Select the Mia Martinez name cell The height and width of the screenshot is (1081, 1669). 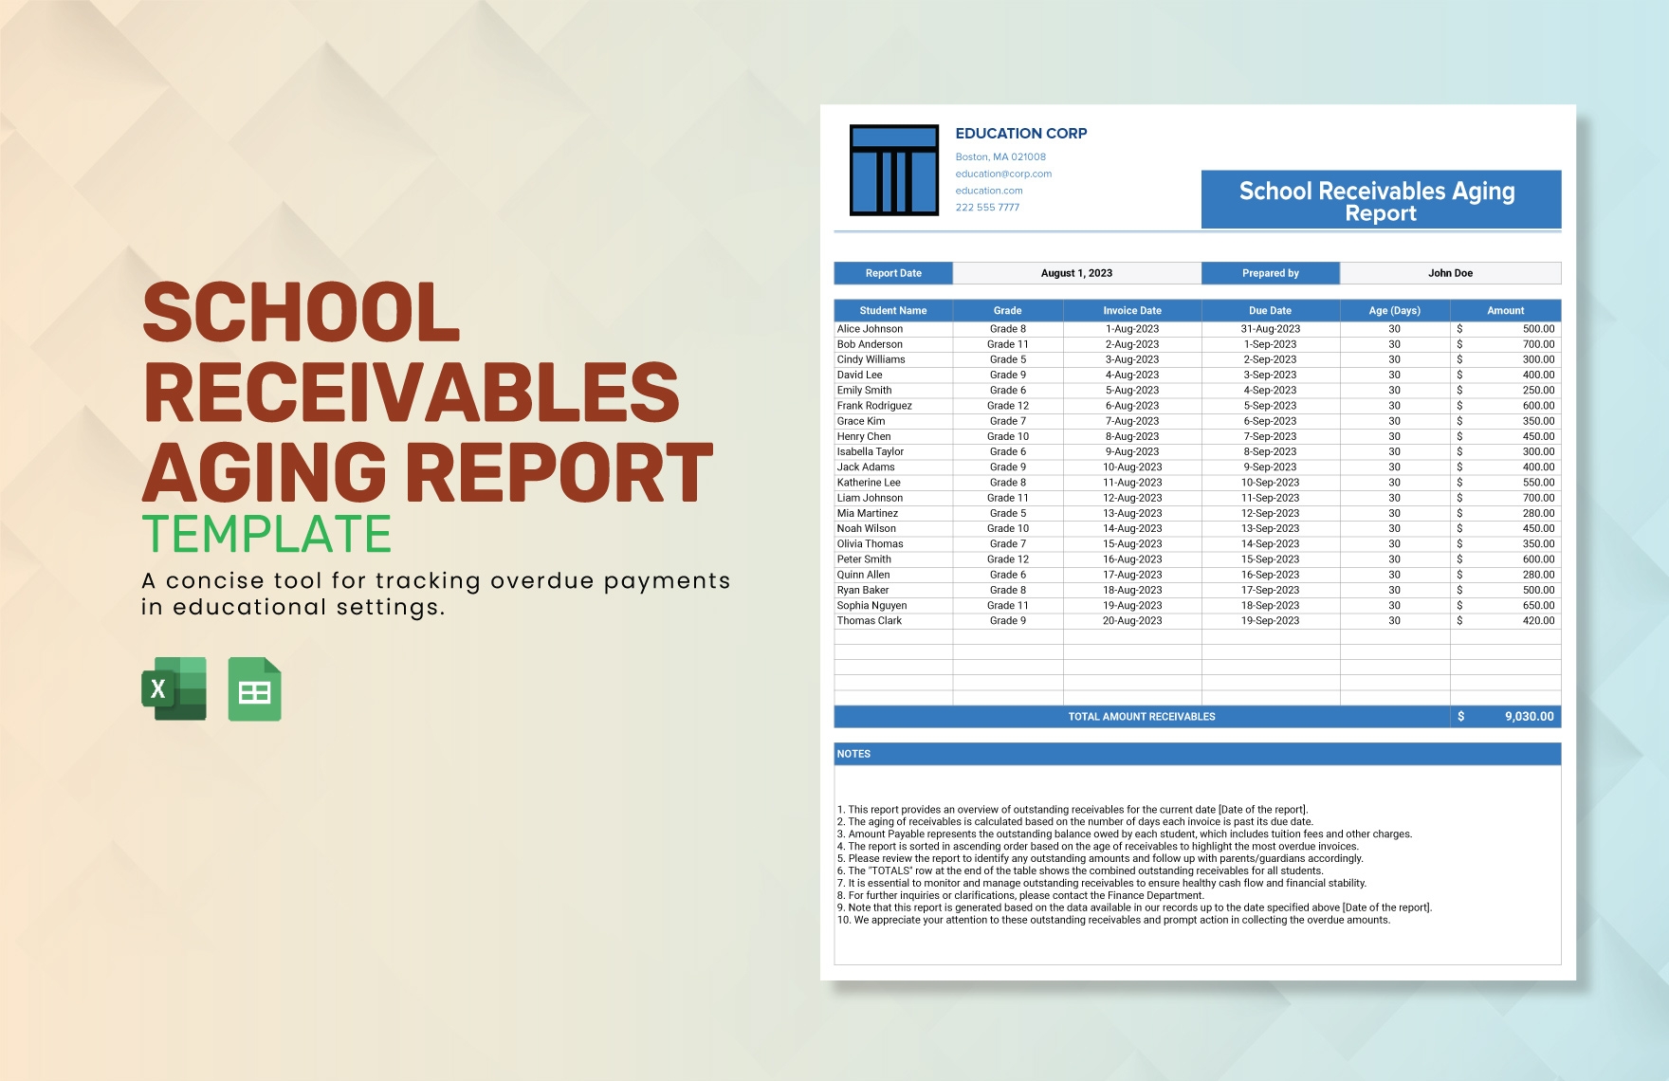[893, 513]
